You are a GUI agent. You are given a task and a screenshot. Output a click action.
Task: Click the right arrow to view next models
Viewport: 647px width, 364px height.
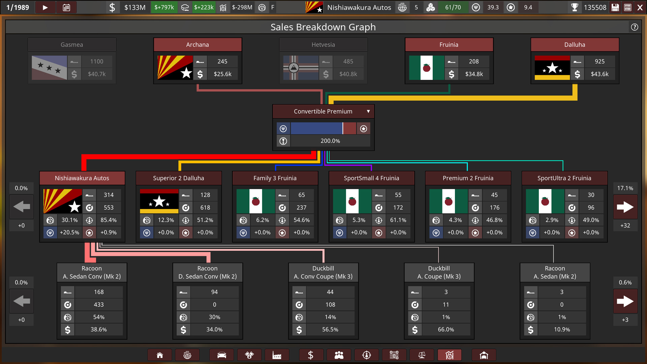tap(625, 207)
